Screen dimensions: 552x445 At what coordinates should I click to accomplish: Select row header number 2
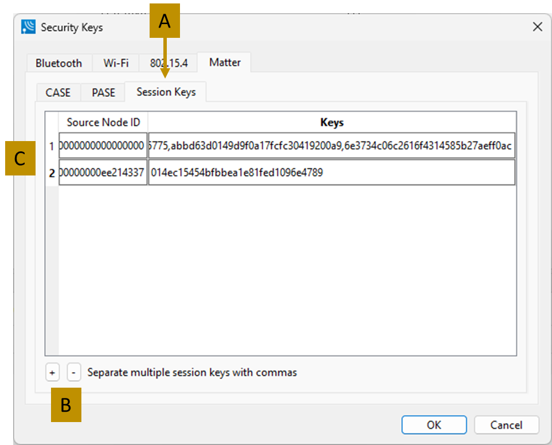point(52,173)
